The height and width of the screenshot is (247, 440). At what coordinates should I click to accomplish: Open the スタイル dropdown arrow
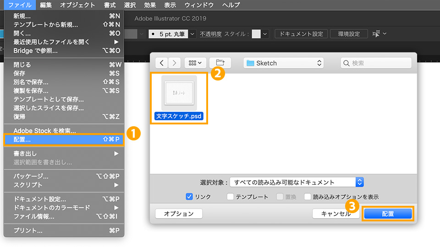[265, 34]
